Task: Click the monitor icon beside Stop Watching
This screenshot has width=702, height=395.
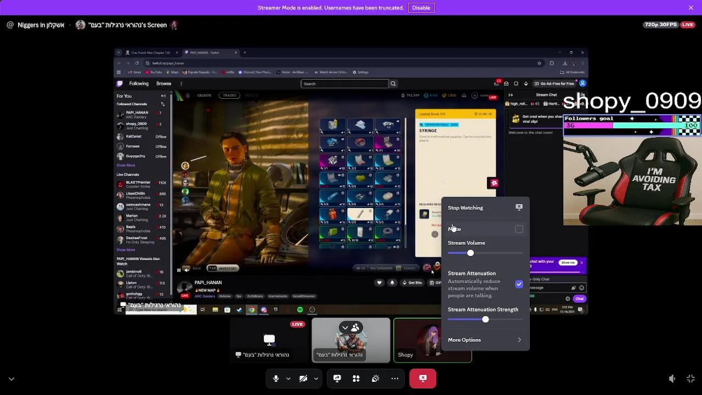Action: [x=519, y=207]
